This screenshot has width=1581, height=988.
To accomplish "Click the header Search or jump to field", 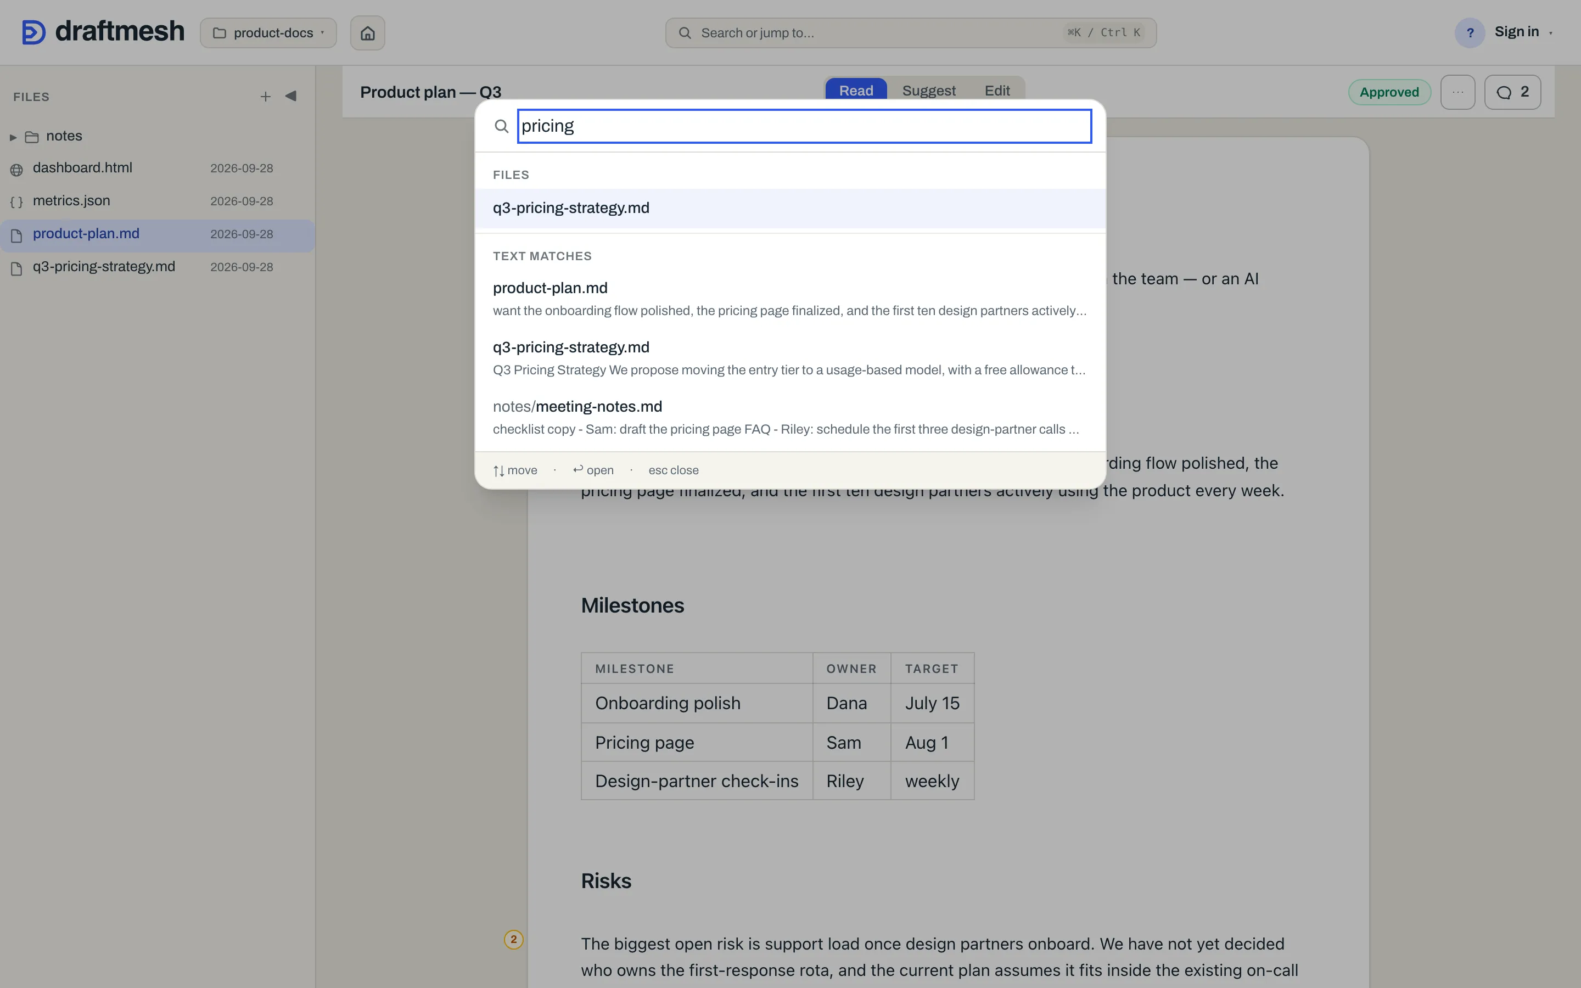I will click(x=911, y=33).
